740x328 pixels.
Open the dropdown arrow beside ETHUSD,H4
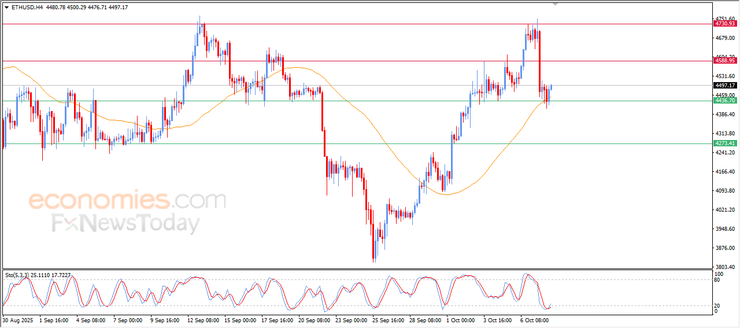(6, 7)
